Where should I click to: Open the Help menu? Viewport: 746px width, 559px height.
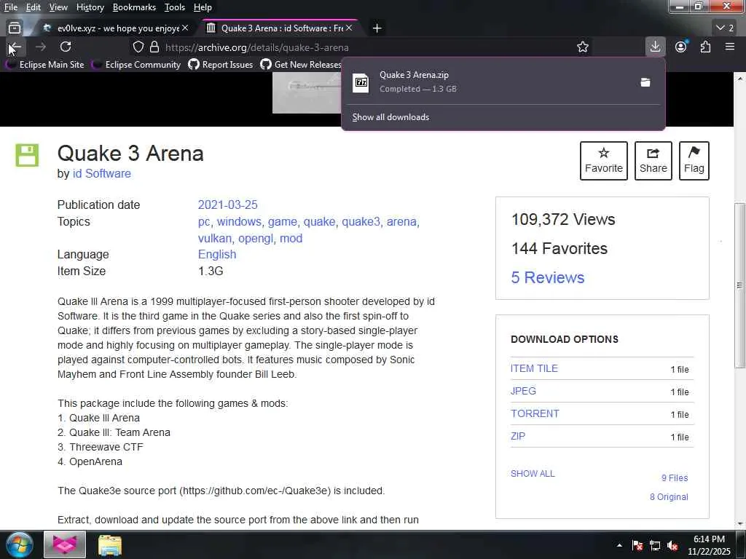coord(203,7)
